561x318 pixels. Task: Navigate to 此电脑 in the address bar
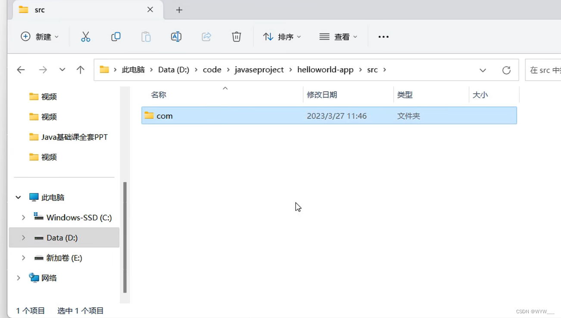coord(133,69)
